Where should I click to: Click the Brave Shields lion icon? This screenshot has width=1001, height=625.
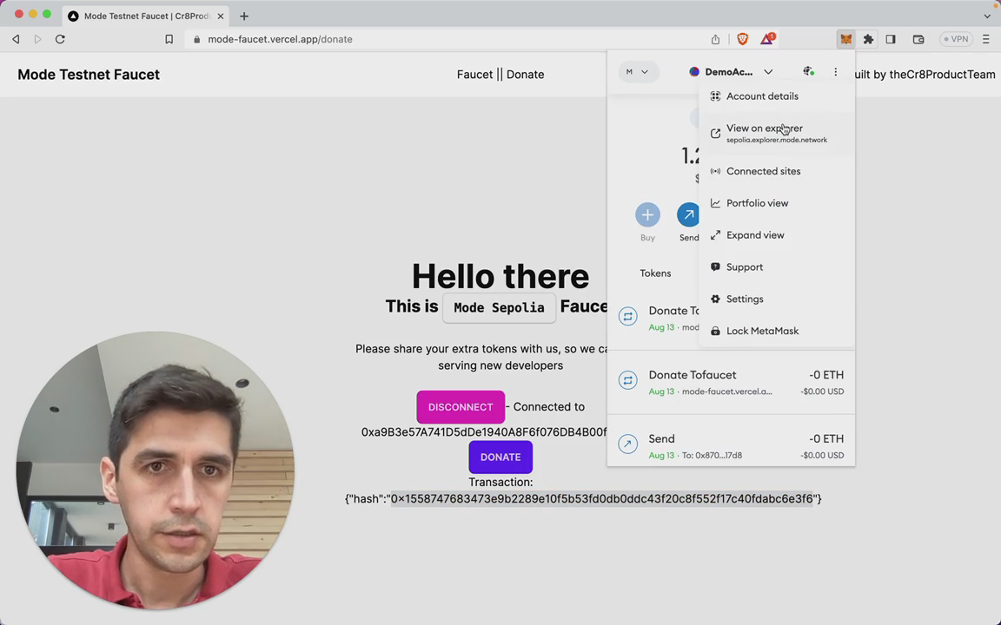[742, 39]
